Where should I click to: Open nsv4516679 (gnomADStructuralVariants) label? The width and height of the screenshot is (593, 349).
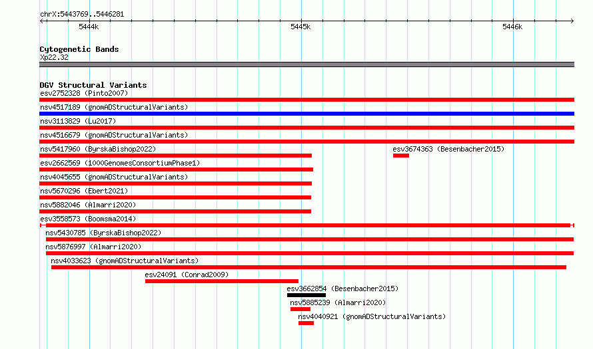coord(114,135)
